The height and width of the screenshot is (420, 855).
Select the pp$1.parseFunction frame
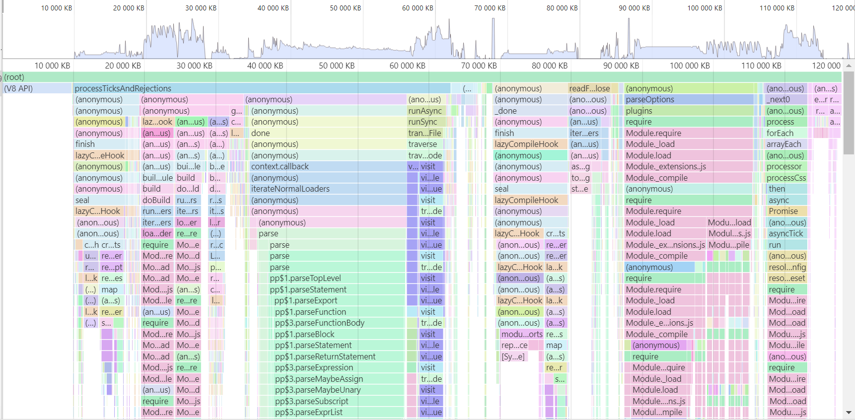point(339,312)
